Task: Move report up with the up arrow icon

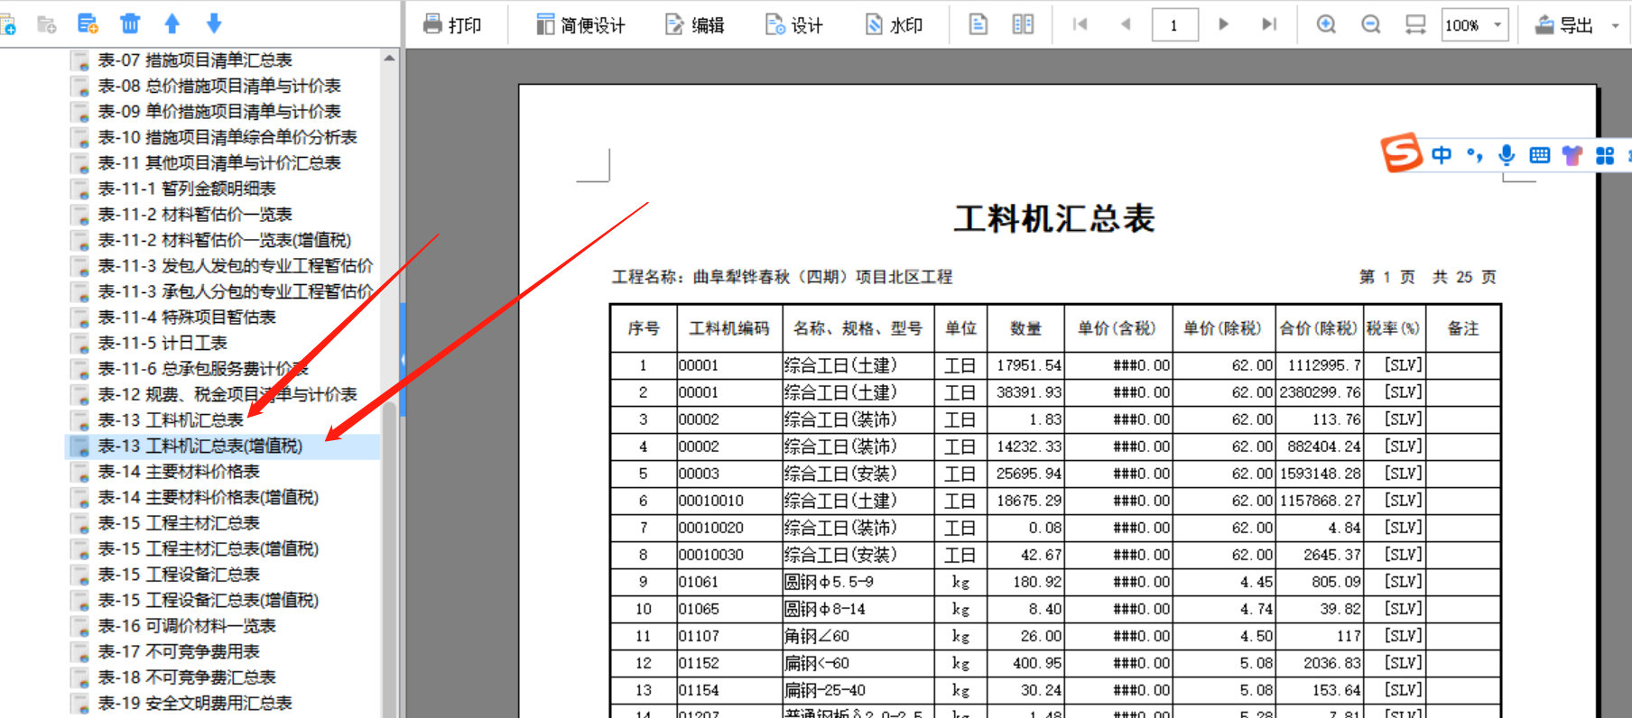Action: click(172, 23)
